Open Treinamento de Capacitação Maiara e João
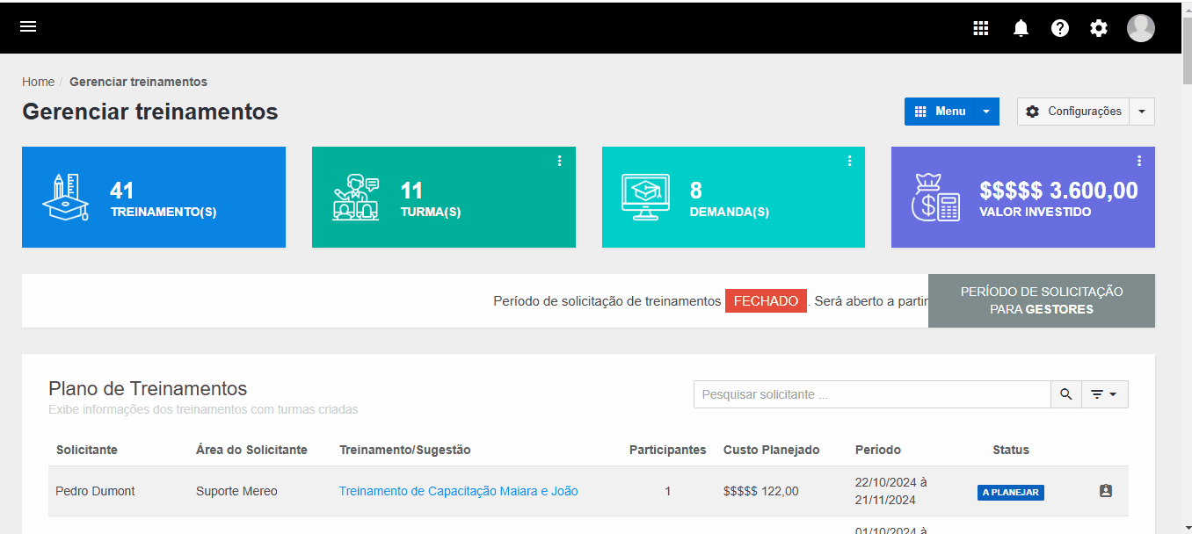 [458, 491]
